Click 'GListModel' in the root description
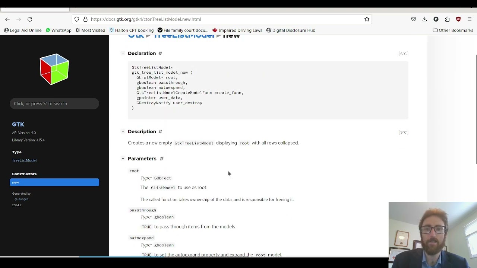The width and height of the screenshot is (477, 268). click(x=163, y=188)
